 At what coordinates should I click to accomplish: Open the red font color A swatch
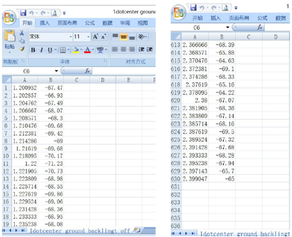87,50
